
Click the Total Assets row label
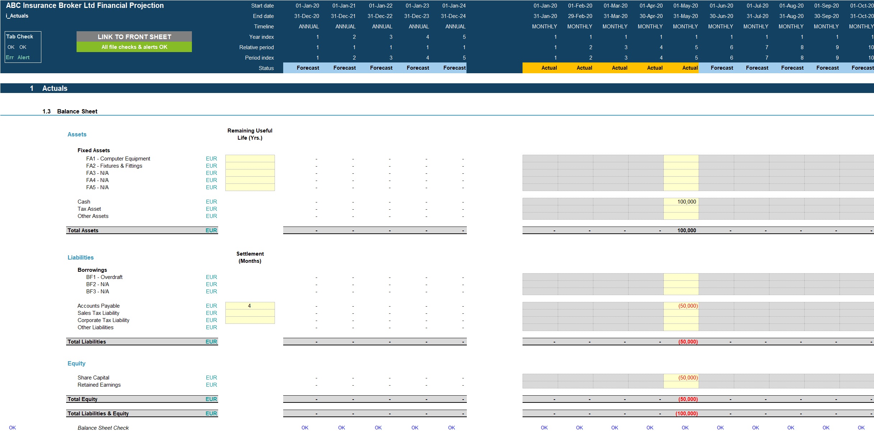click(x=83, y=230)
